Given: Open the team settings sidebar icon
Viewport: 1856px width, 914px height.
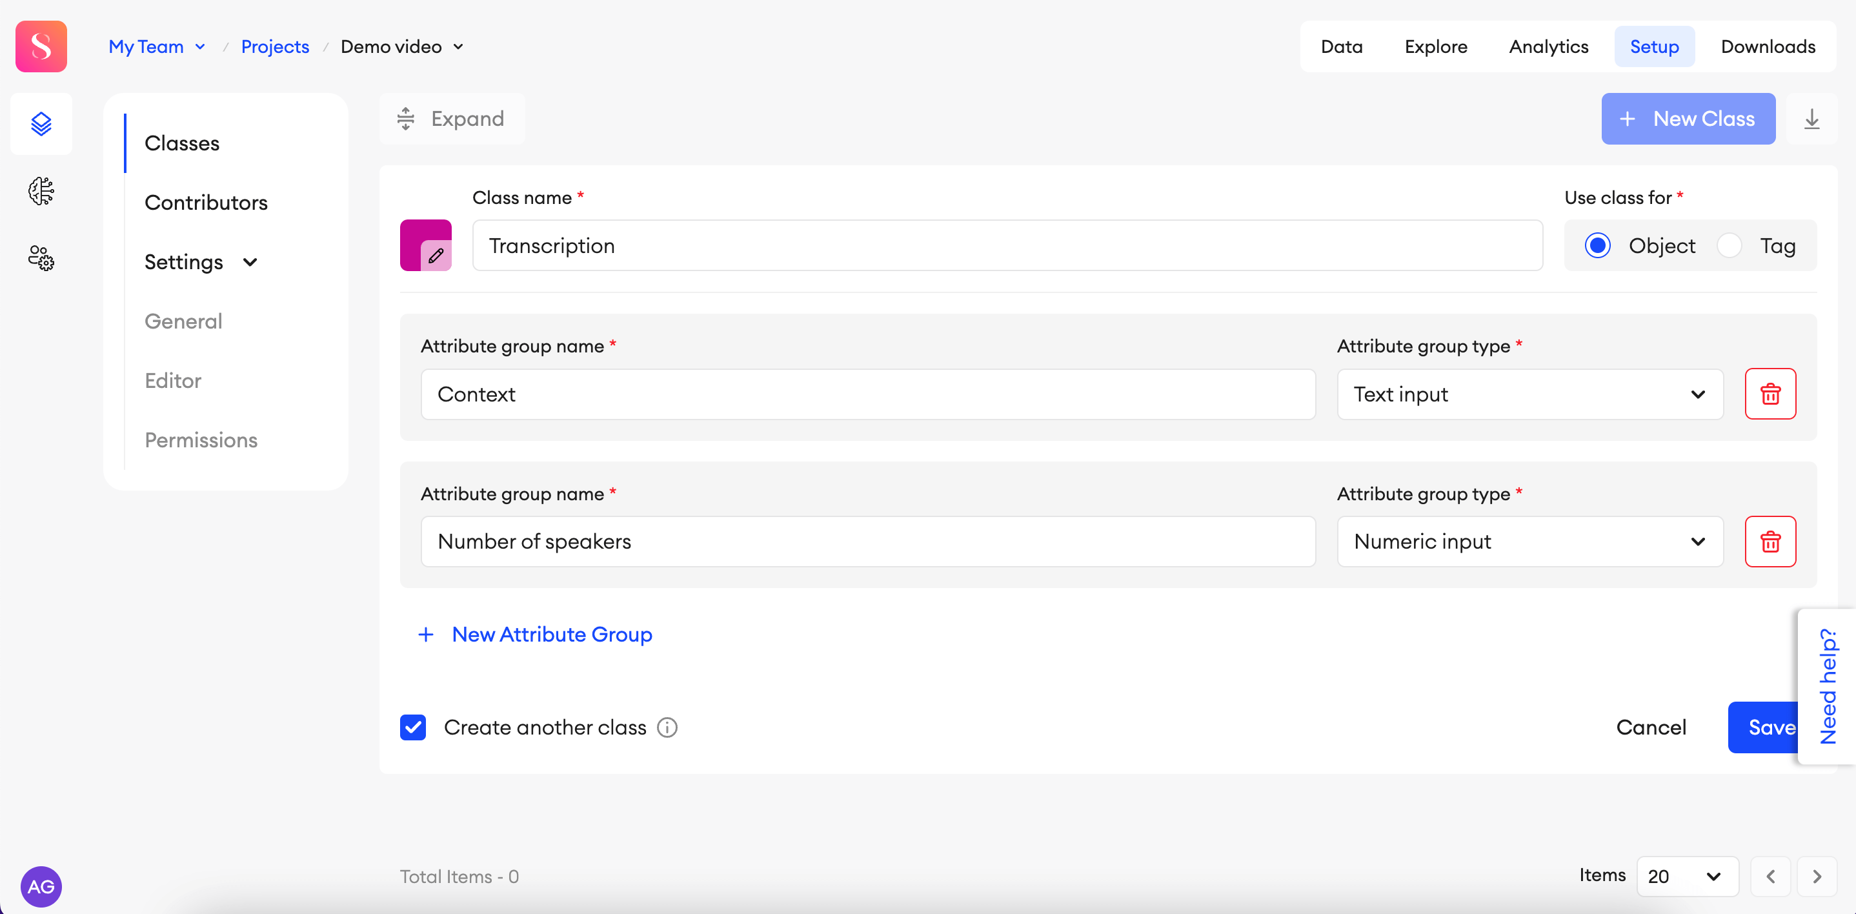Looking at the screenshot, I should [x=41, y=258].
